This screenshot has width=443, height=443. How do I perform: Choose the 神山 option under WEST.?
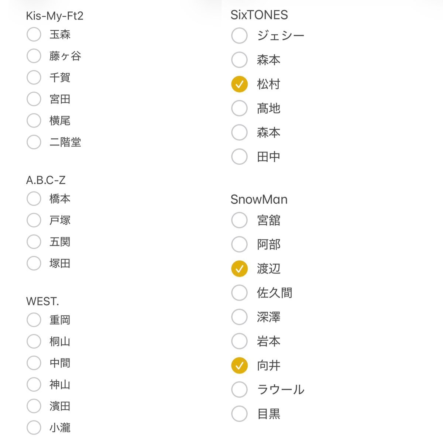click(x=34, y=384)
